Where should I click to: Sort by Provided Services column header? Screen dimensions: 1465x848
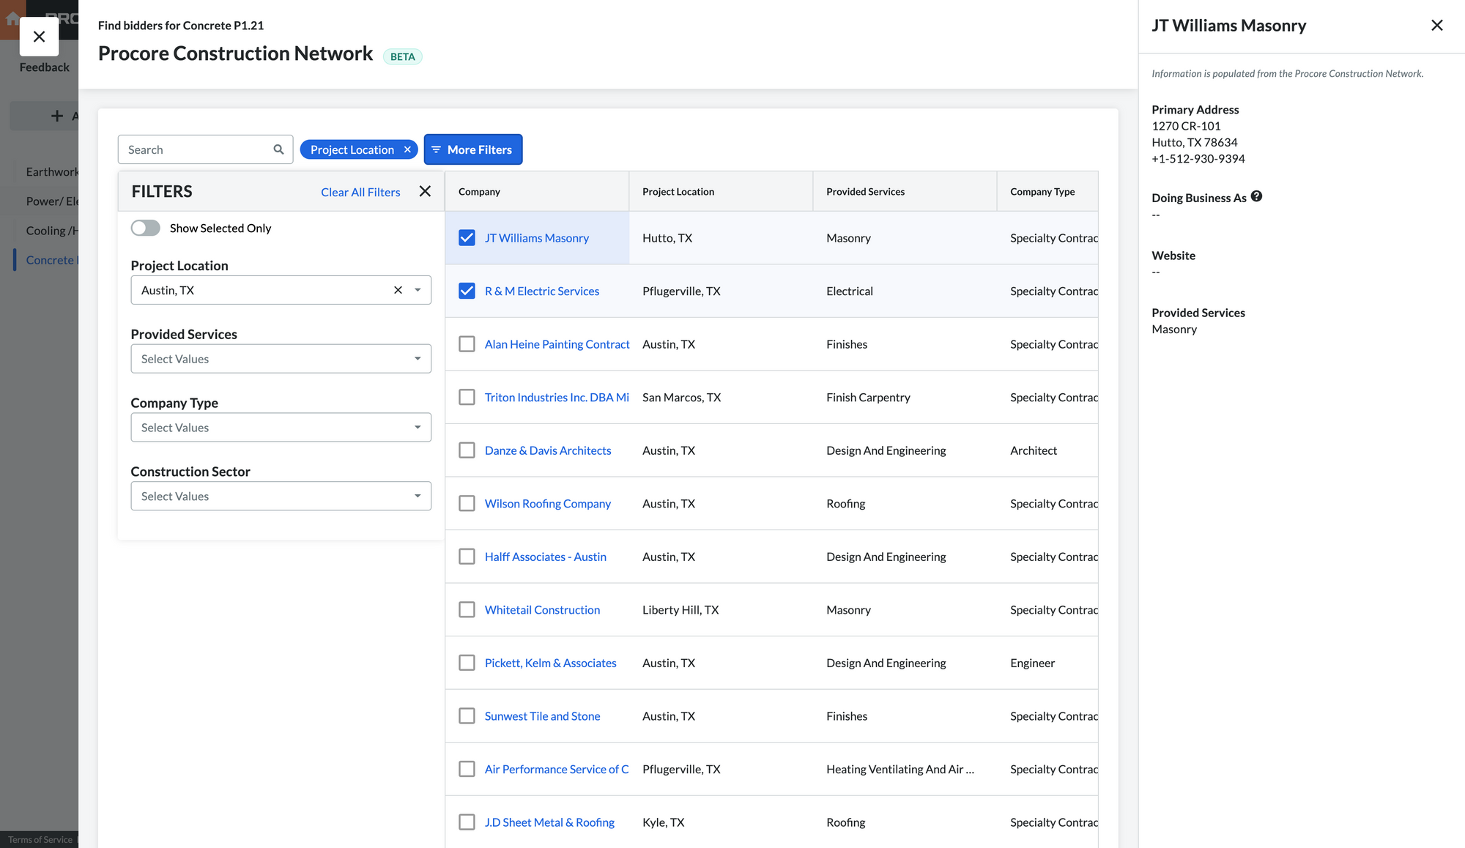coord(865,192)
